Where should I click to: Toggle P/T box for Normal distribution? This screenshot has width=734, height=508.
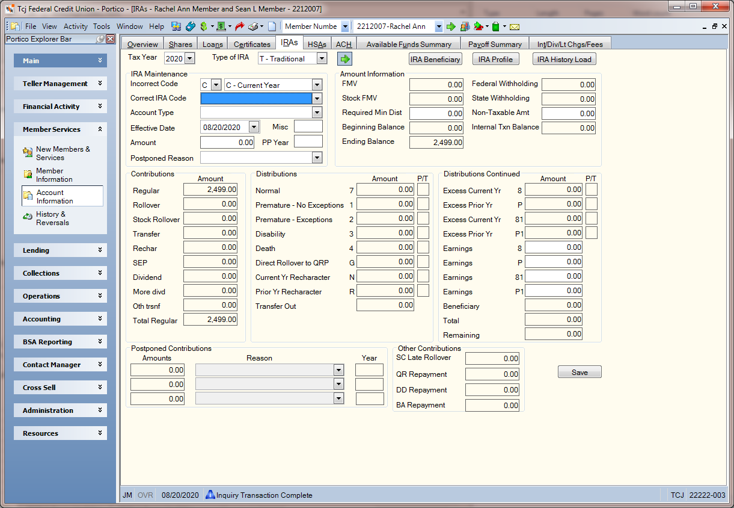click(423, 190)
